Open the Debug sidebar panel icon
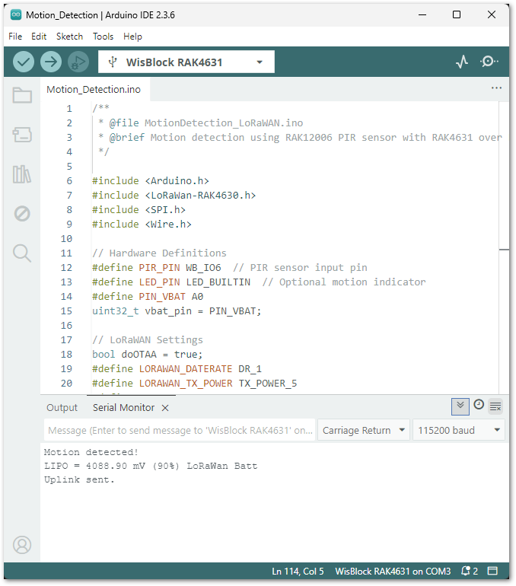This screenshot has width=516, height=586. (22, 214)
